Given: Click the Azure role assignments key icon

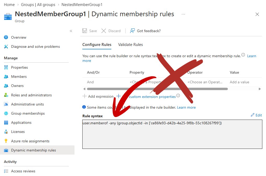Looking at the screenshot, I should pos(6,141).
